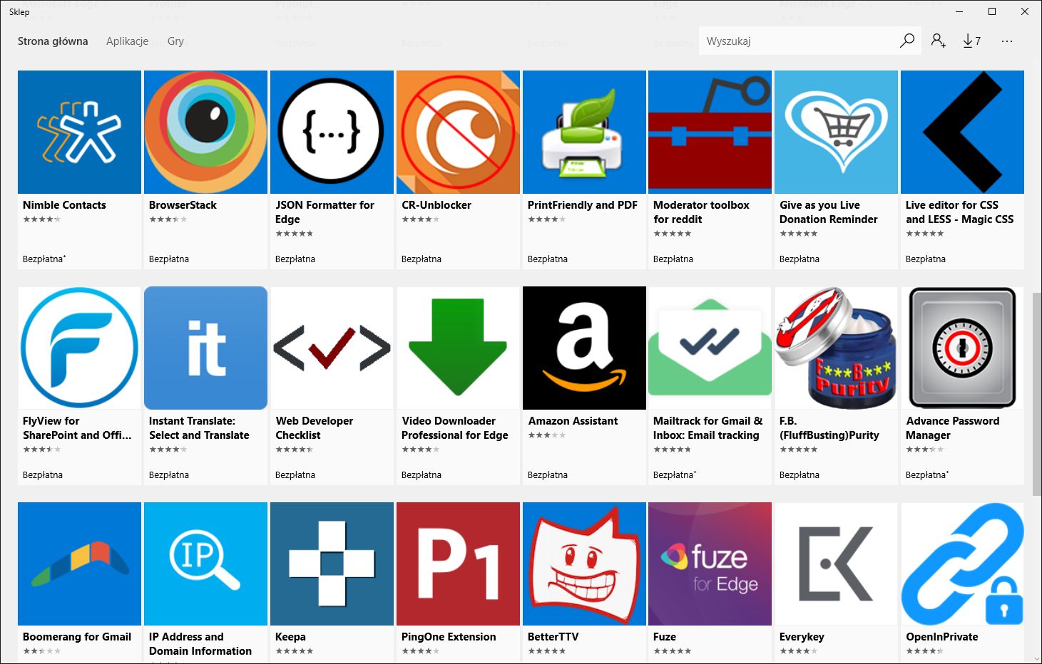This screenshot has height=664, width=1042.
Task: Open the BrowserStack app icon
Action: pos(205,132)
